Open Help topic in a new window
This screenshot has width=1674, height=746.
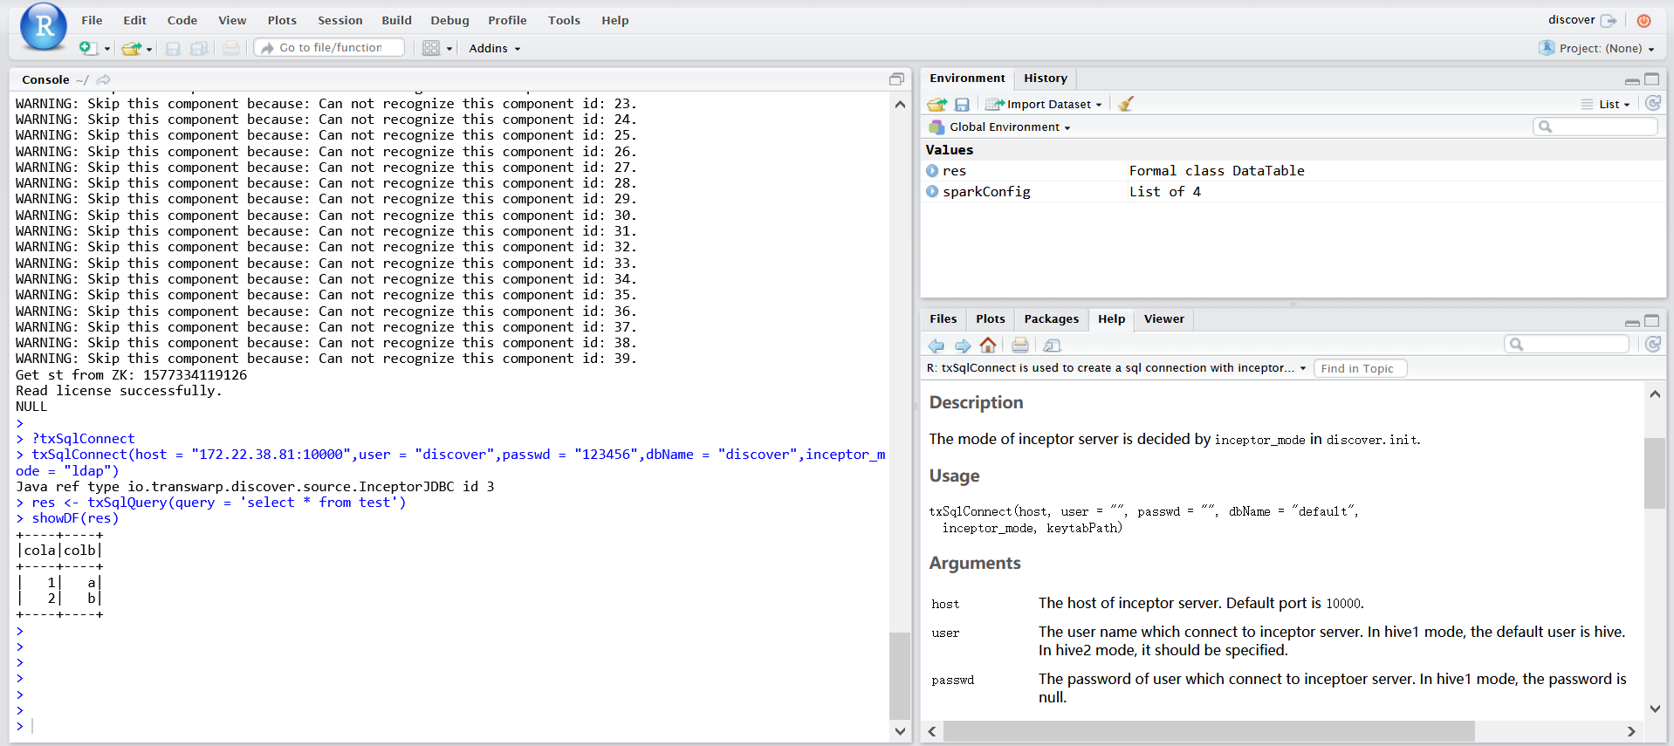point(1053,346)
